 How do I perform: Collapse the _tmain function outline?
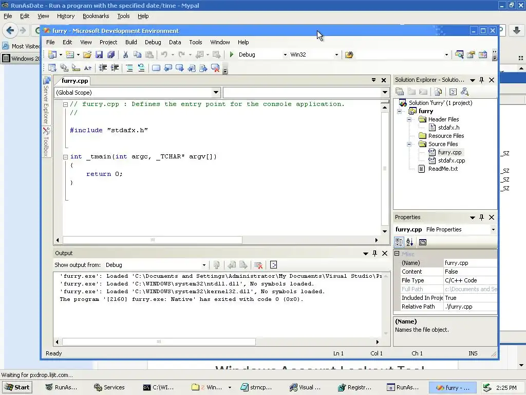tap(65, 157)
